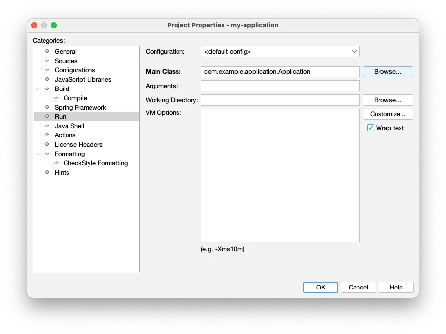Select the CheckStyle Formatting tree item
446x334 pixels.
(95, 163)
